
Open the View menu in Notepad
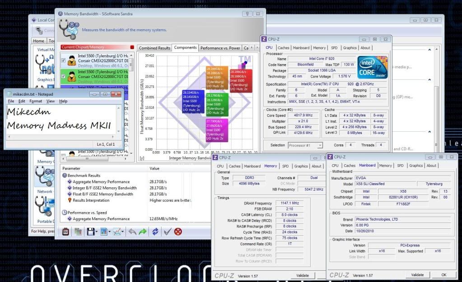(51, 101)
